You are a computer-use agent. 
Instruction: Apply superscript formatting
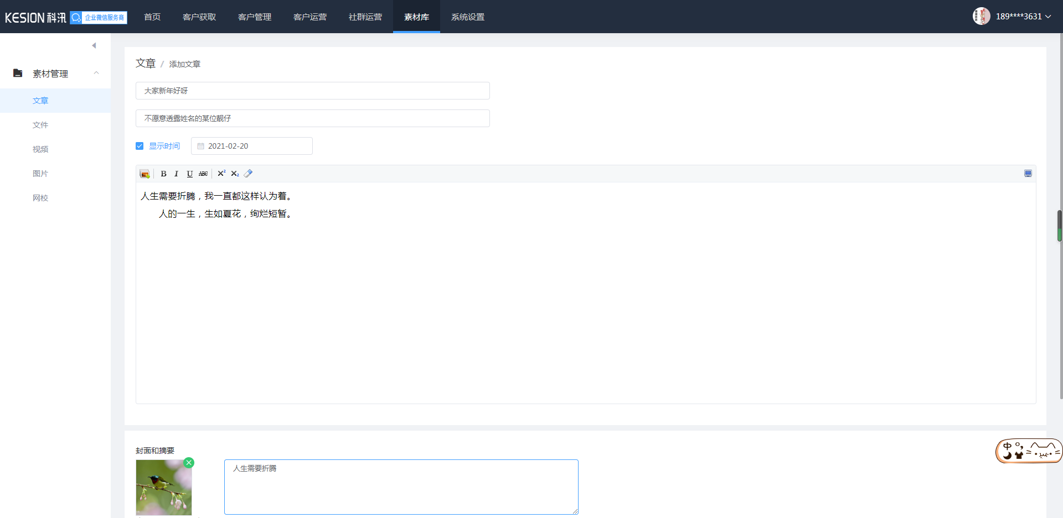(221, 174)
